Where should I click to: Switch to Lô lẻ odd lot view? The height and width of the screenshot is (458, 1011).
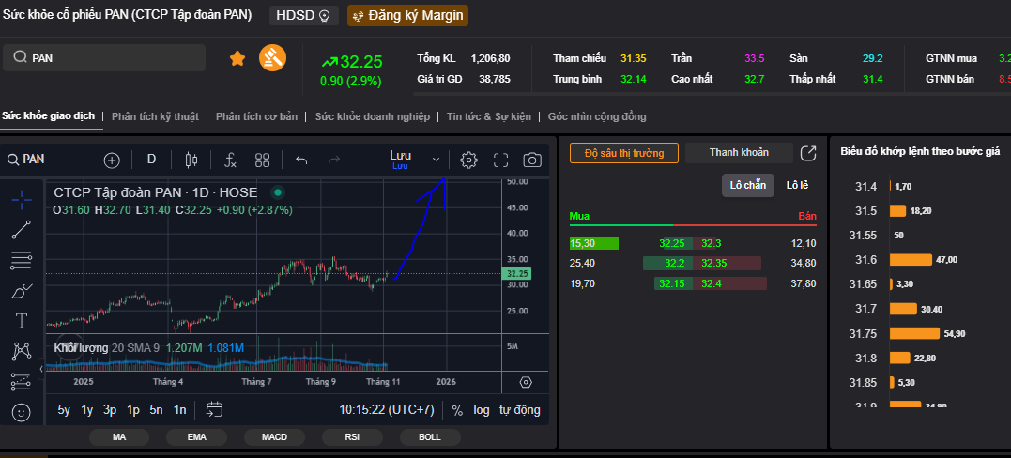[798, 185]
